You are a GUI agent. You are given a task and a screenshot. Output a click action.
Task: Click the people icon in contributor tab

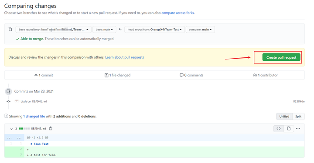tap(255, 75)
